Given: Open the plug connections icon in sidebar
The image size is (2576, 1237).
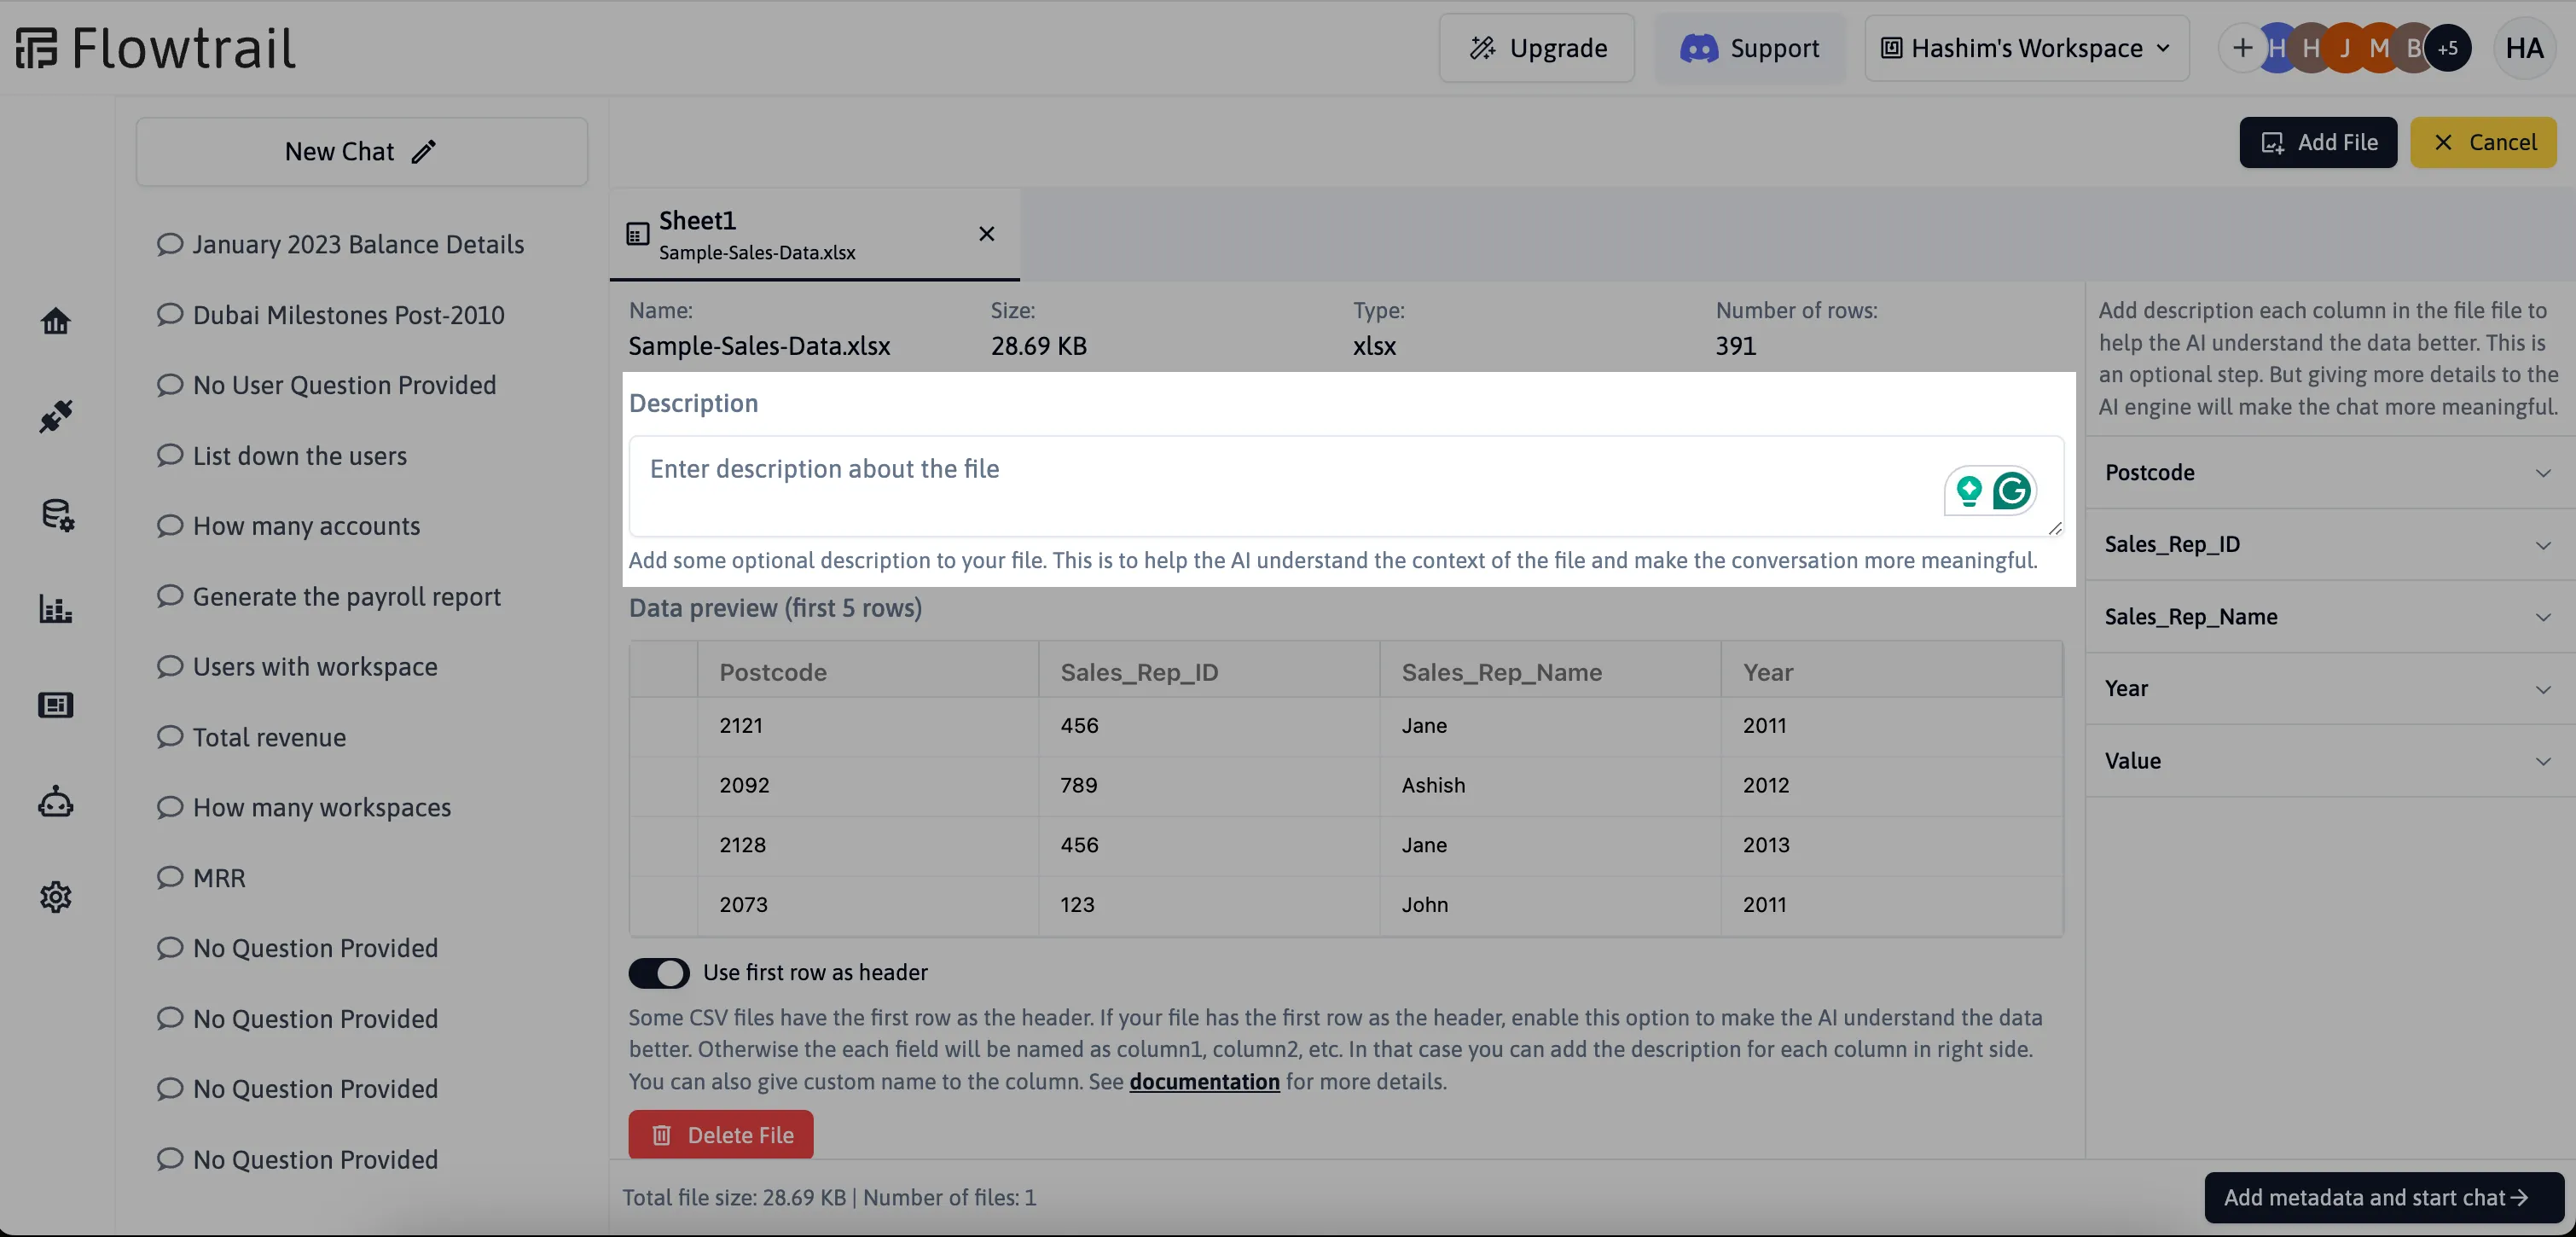Looking at the screenshot, I should 56,416.
